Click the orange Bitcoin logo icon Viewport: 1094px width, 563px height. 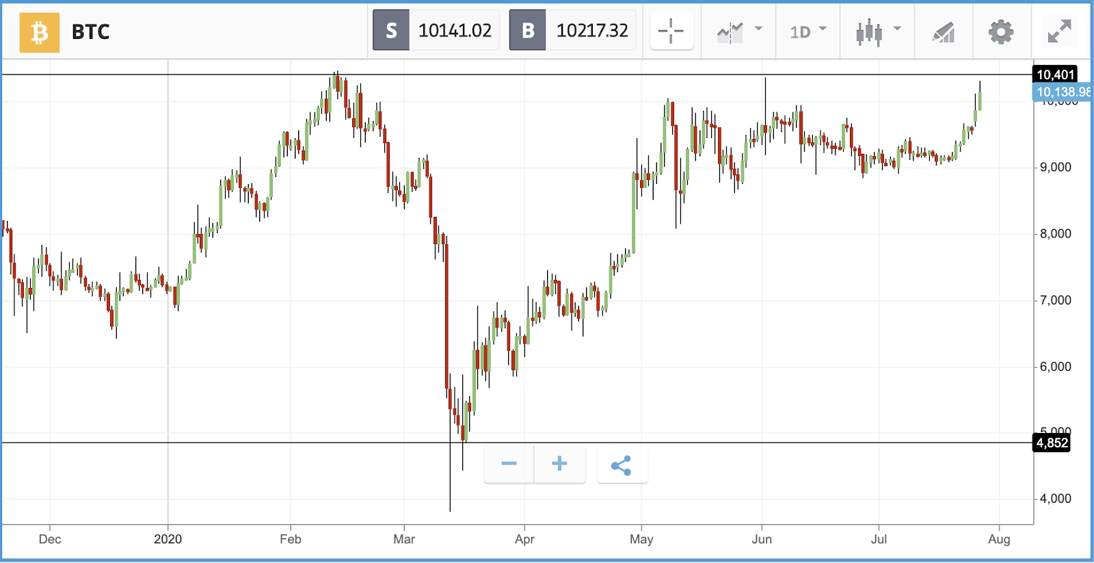click(x=39, y=32)
